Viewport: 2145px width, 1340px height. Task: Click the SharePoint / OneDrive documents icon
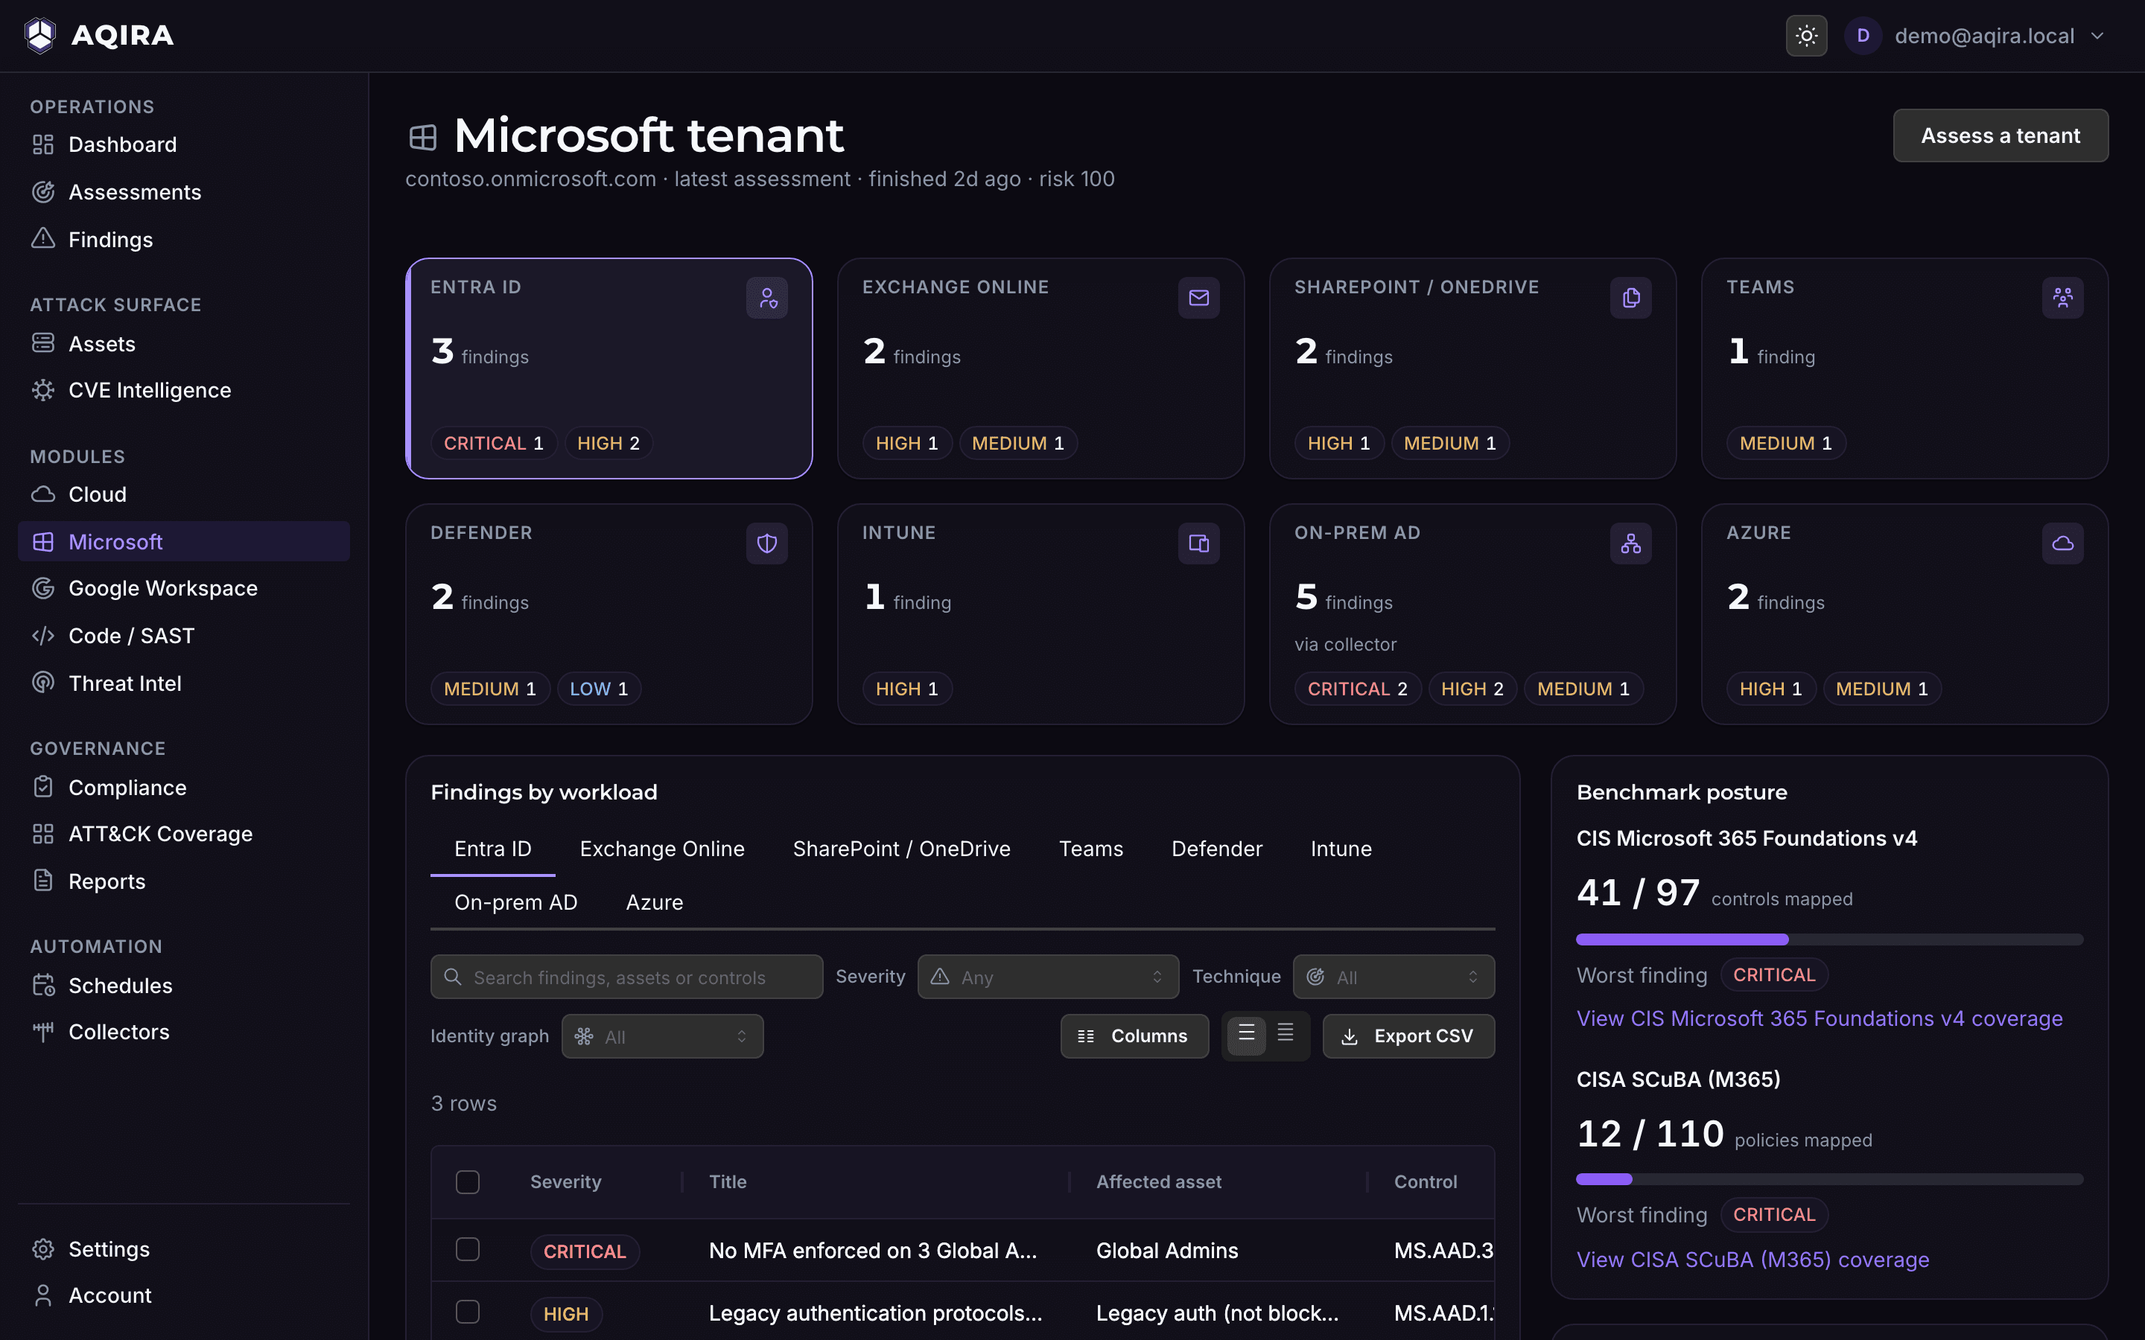pos(1631,298)
